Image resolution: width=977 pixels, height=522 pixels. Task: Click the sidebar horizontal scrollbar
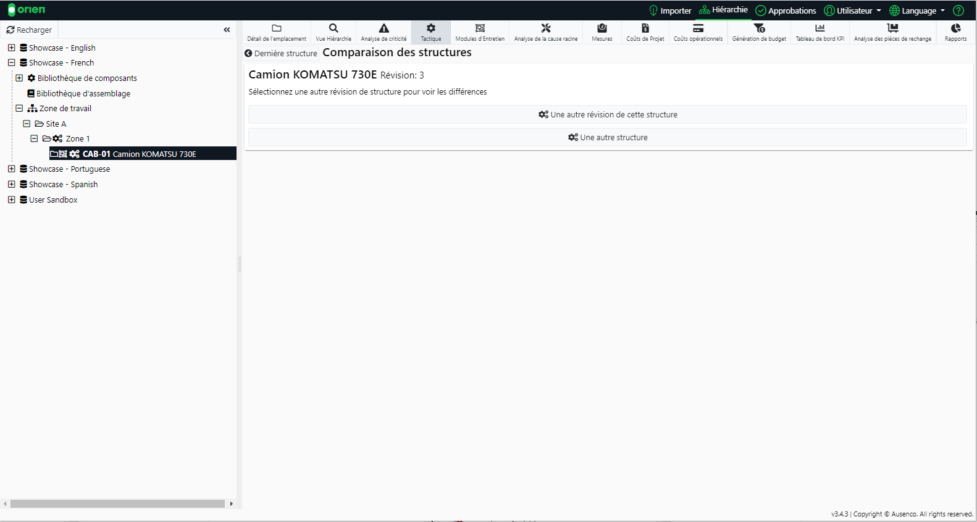(117, 504)
